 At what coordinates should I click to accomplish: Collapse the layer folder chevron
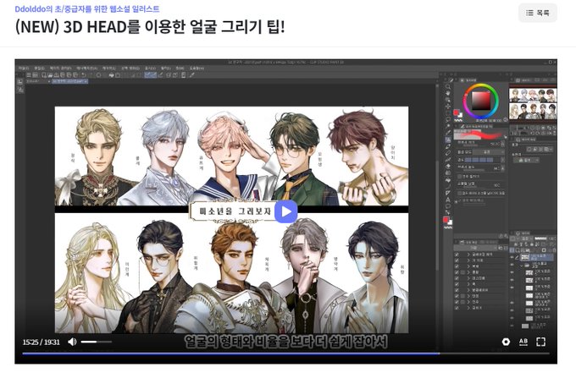[522, 265]
